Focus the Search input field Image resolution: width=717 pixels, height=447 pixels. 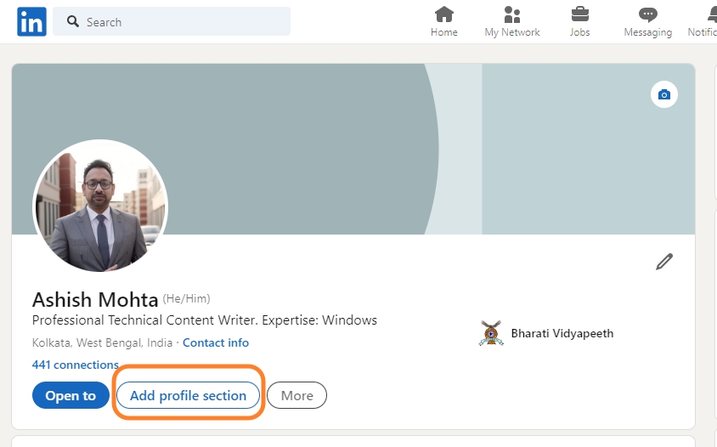[172, 21]
